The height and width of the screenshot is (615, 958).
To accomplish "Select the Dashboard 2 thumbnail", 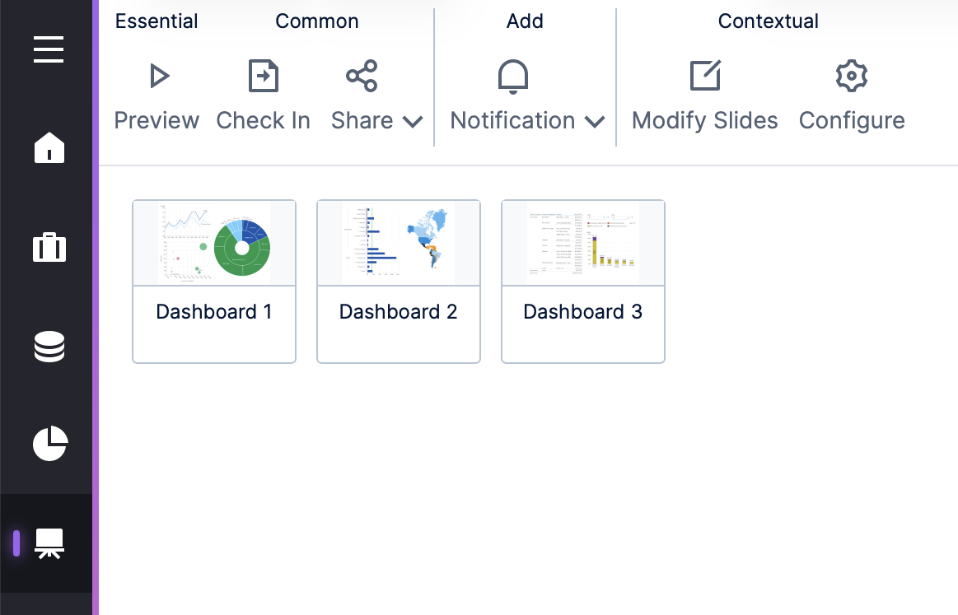I will pos(399,243).
